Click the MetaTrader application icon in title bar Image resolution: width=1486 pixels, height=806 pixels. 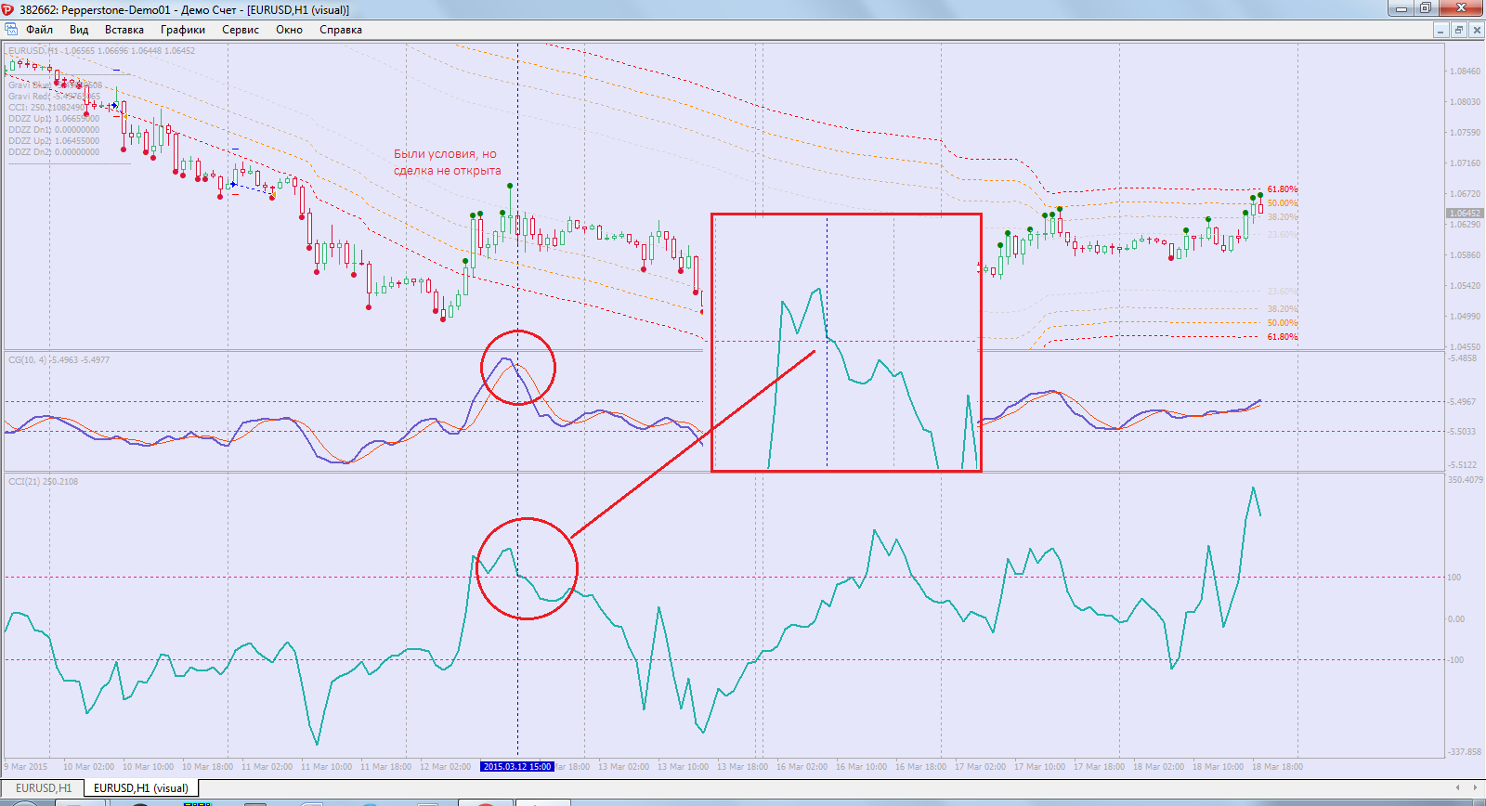pos(8,9)
